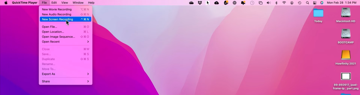Expand the Export As submenu
The height and width of the screenshot is (95, 360).
65,74
